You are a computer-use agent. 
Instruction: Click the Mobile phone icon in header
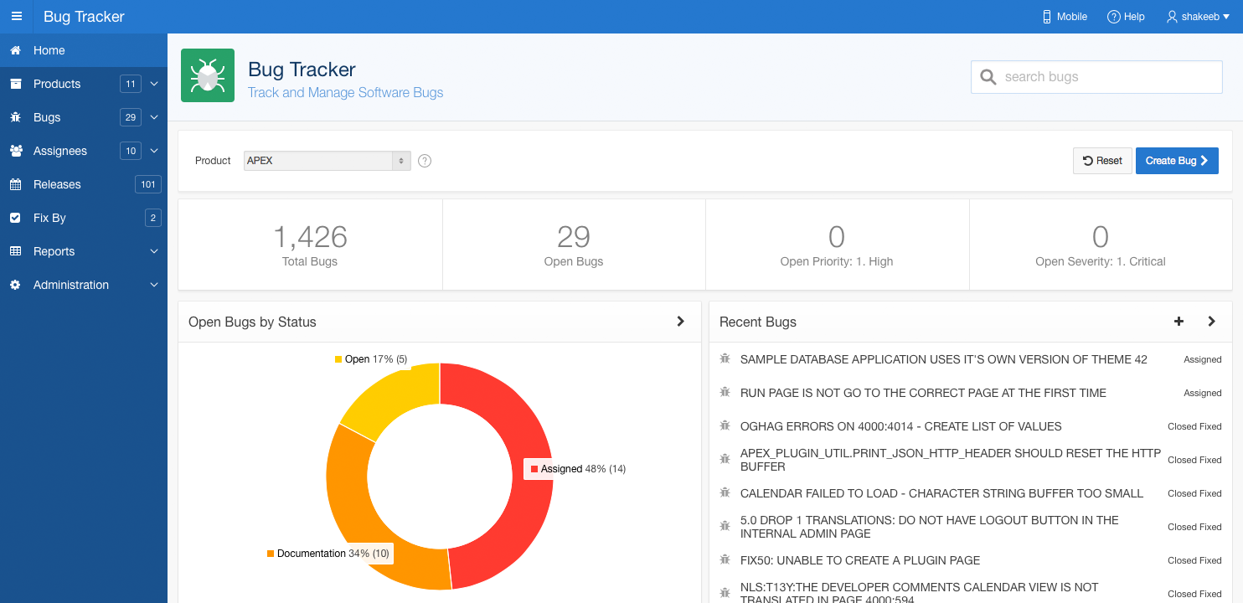(1046, 17)
